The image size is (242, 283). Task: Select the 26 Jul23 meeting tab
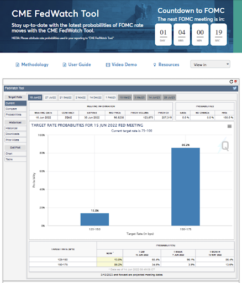(169, 97)
